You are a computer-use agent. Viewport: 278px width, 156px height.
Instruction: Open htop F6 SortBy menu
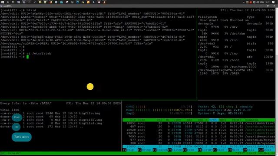click(x=205, y=150)
